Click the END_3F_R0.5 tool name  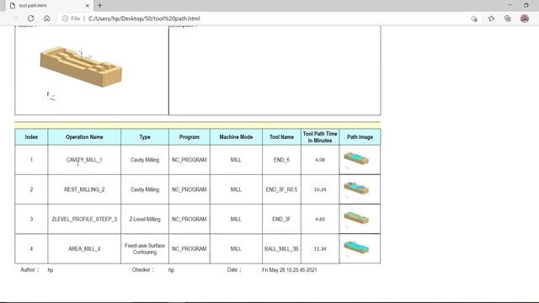(281, 189)
